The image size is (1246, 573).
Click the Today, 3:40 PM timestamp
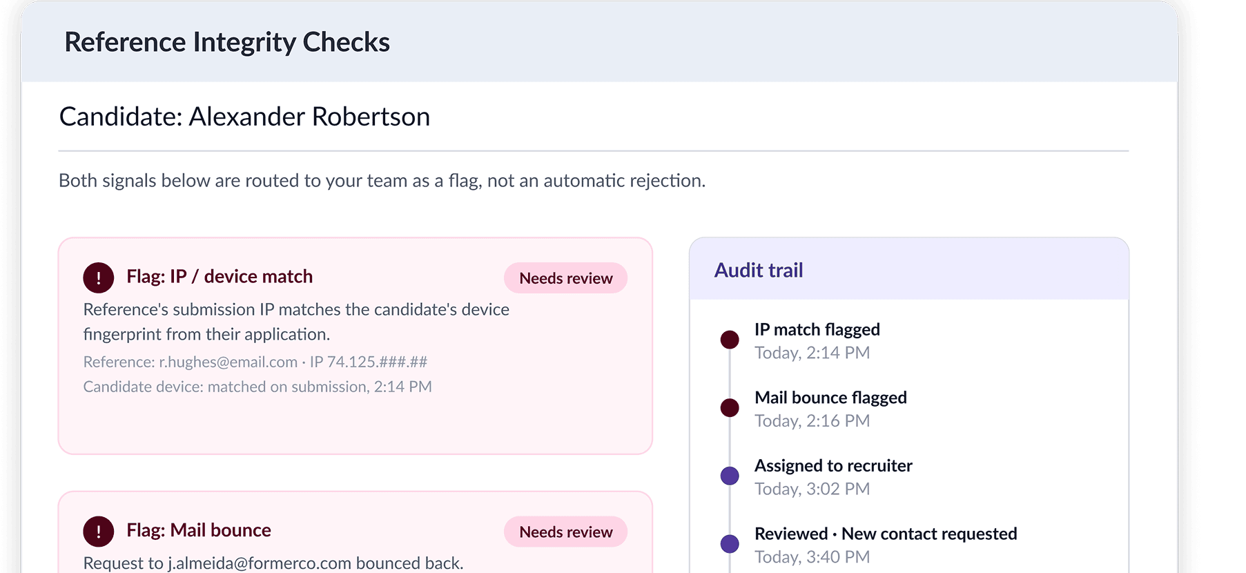[x=812, y=557]
